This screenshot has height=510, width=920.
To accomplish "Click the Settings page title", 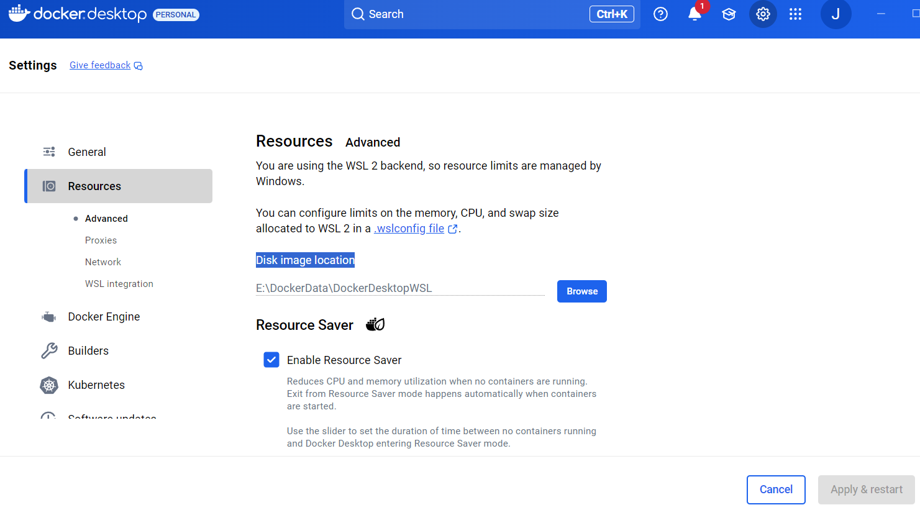I will (33, 65).
